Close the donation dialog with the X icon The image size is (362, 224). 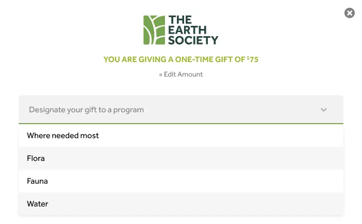(350, 13)
